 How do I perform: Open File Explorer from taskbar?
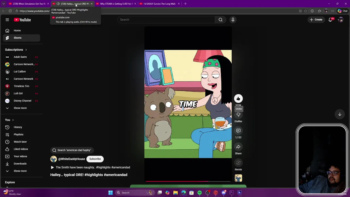(176, 193)
